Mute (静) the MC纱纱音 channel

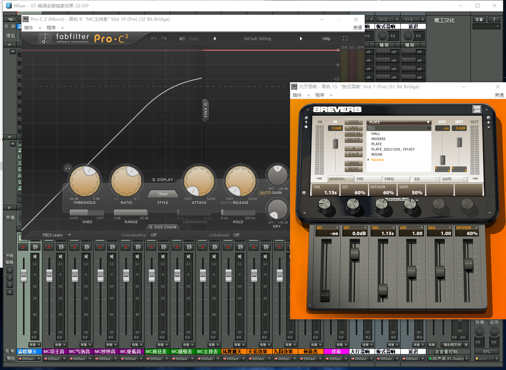click(x=112, y=247)
